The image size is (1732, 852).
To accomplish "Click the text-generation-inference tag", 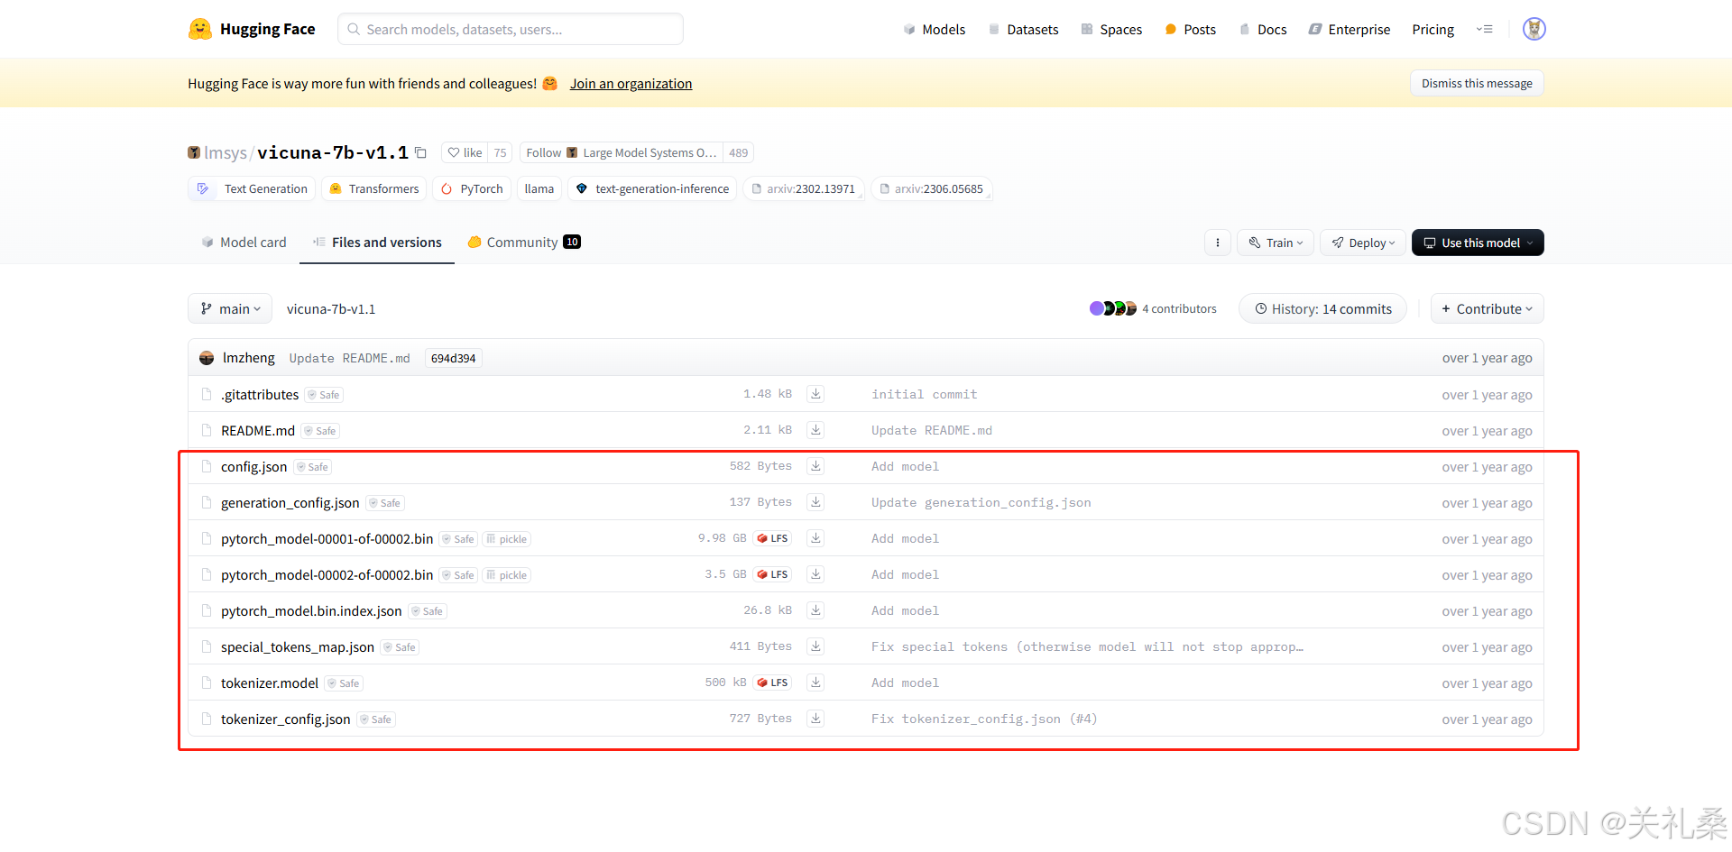I will [652, 188].
